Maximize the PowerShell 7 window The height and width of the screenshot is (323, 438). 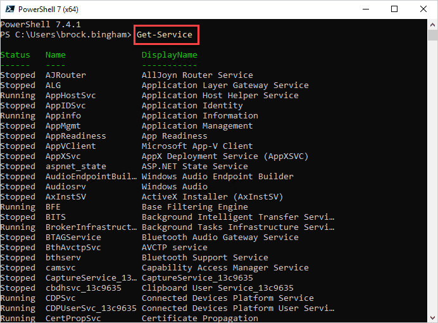click(394, 9)
